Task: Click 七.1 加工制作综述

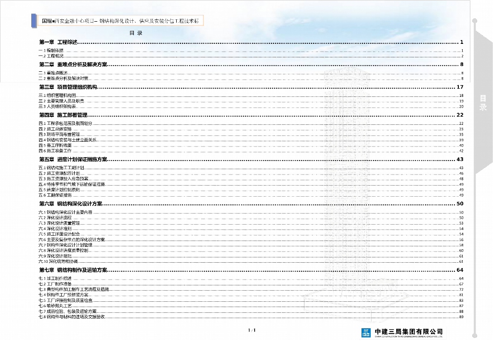Action: pyautogui.click(x=251, y=279)
